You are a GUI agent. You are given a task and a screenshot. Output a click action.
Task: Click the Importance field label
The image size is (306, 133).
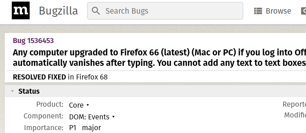click(x=44, y=128)
